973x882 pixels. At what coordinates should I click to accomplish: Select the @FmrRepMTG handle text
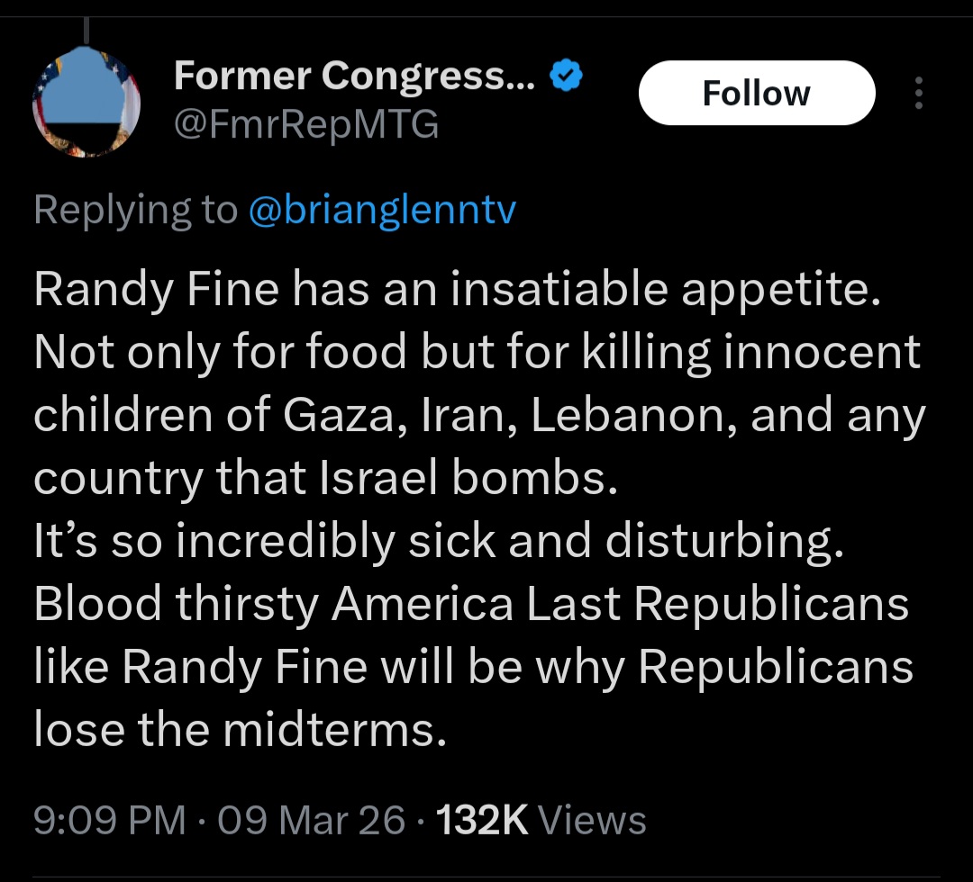[306, 123]
